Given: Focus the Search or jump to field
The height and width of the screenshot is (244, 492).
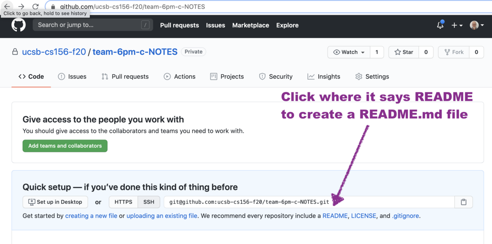Looking at the screenshot, I should point(93,25).
